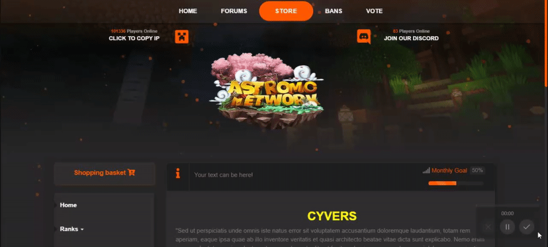Click the page's vertical scrollbar

(x=546, y=44)
